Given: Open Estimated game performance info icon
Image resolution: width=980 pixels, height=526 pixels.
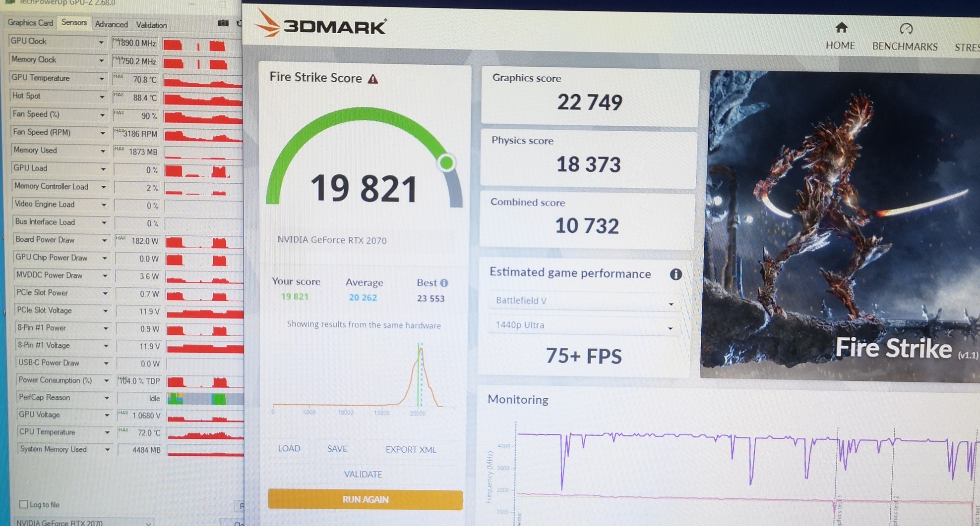Looking at the screenshot, I should [x=675, y=274].
